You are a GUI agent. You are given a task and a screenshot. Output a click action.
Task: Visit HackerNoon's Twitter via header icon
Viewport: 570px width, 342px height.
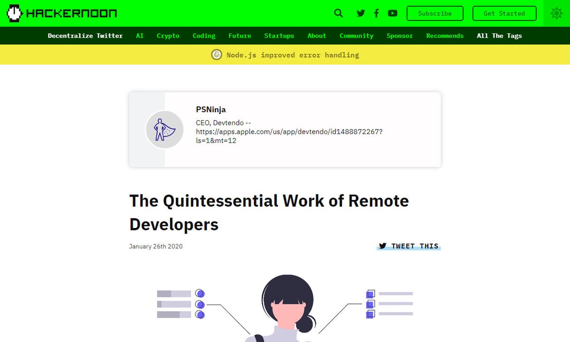pos(361,13)
